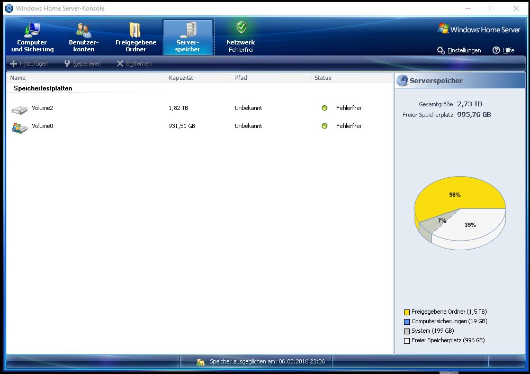Viewport: 530px width, 374px height.
Task: Sort by the Kapazität column header
Action: (198, 78)
